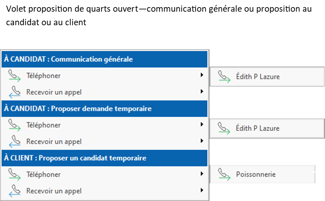Click the outgoing phone icon under Communication générale
Image resolution: width=325 pixels, height=201 pixels.
[14, 76]
